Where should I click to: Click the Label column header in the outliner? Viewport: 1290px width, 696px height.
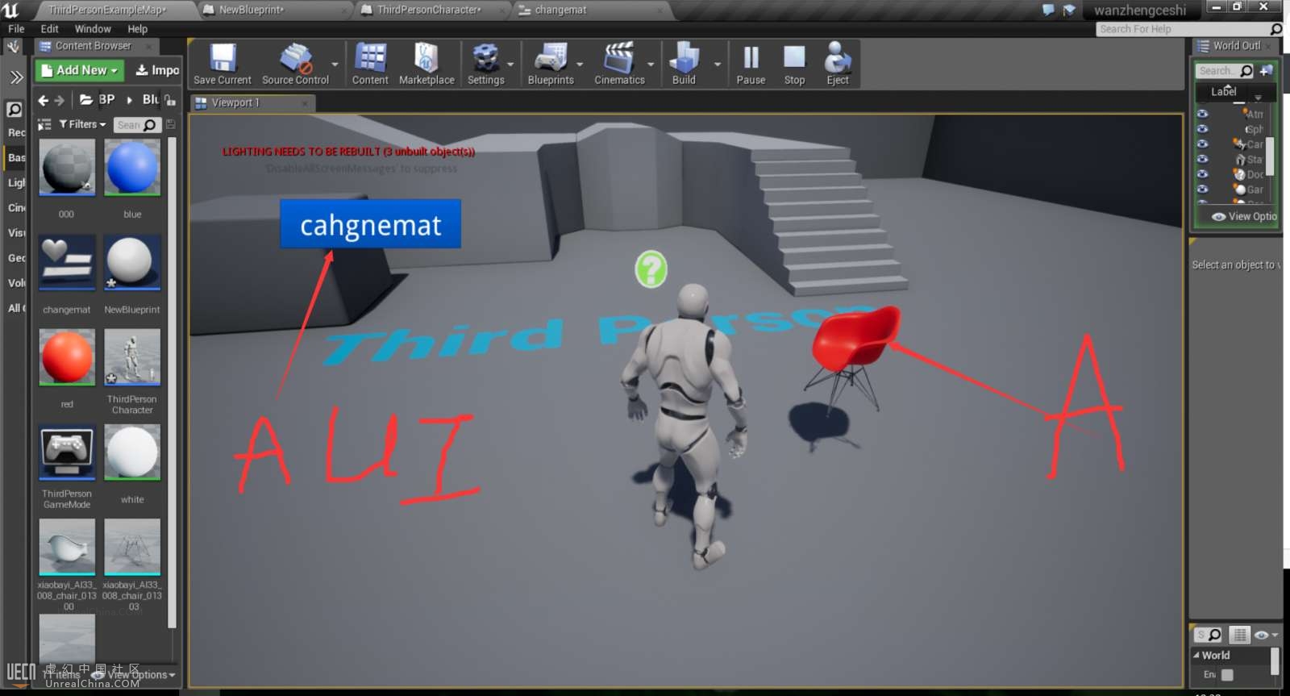(1223, 92)
